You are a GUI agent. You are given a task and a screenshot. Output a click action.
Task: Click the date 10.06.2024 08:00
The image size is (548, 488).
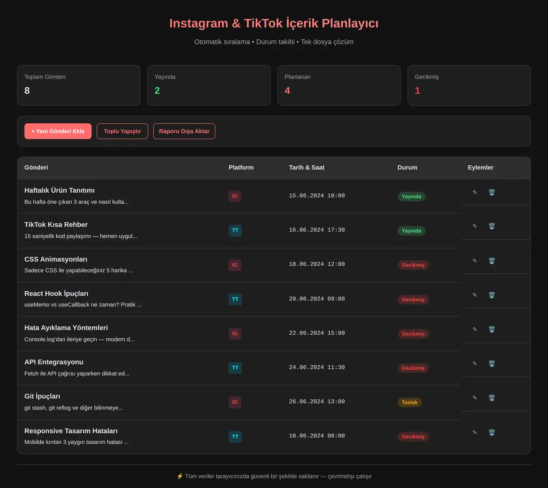[317, 436]
